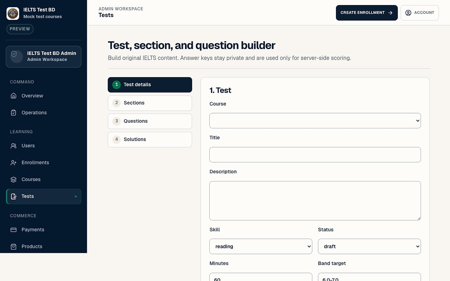Click the Products bag icon

(x=13, y=247)
